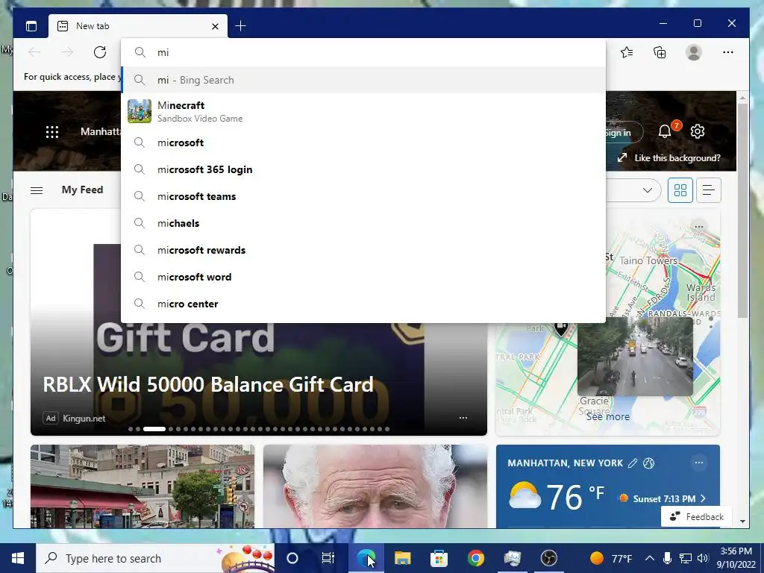
Task: Open Microsoft Store from taskbar
Action: (x=439, y=558)
